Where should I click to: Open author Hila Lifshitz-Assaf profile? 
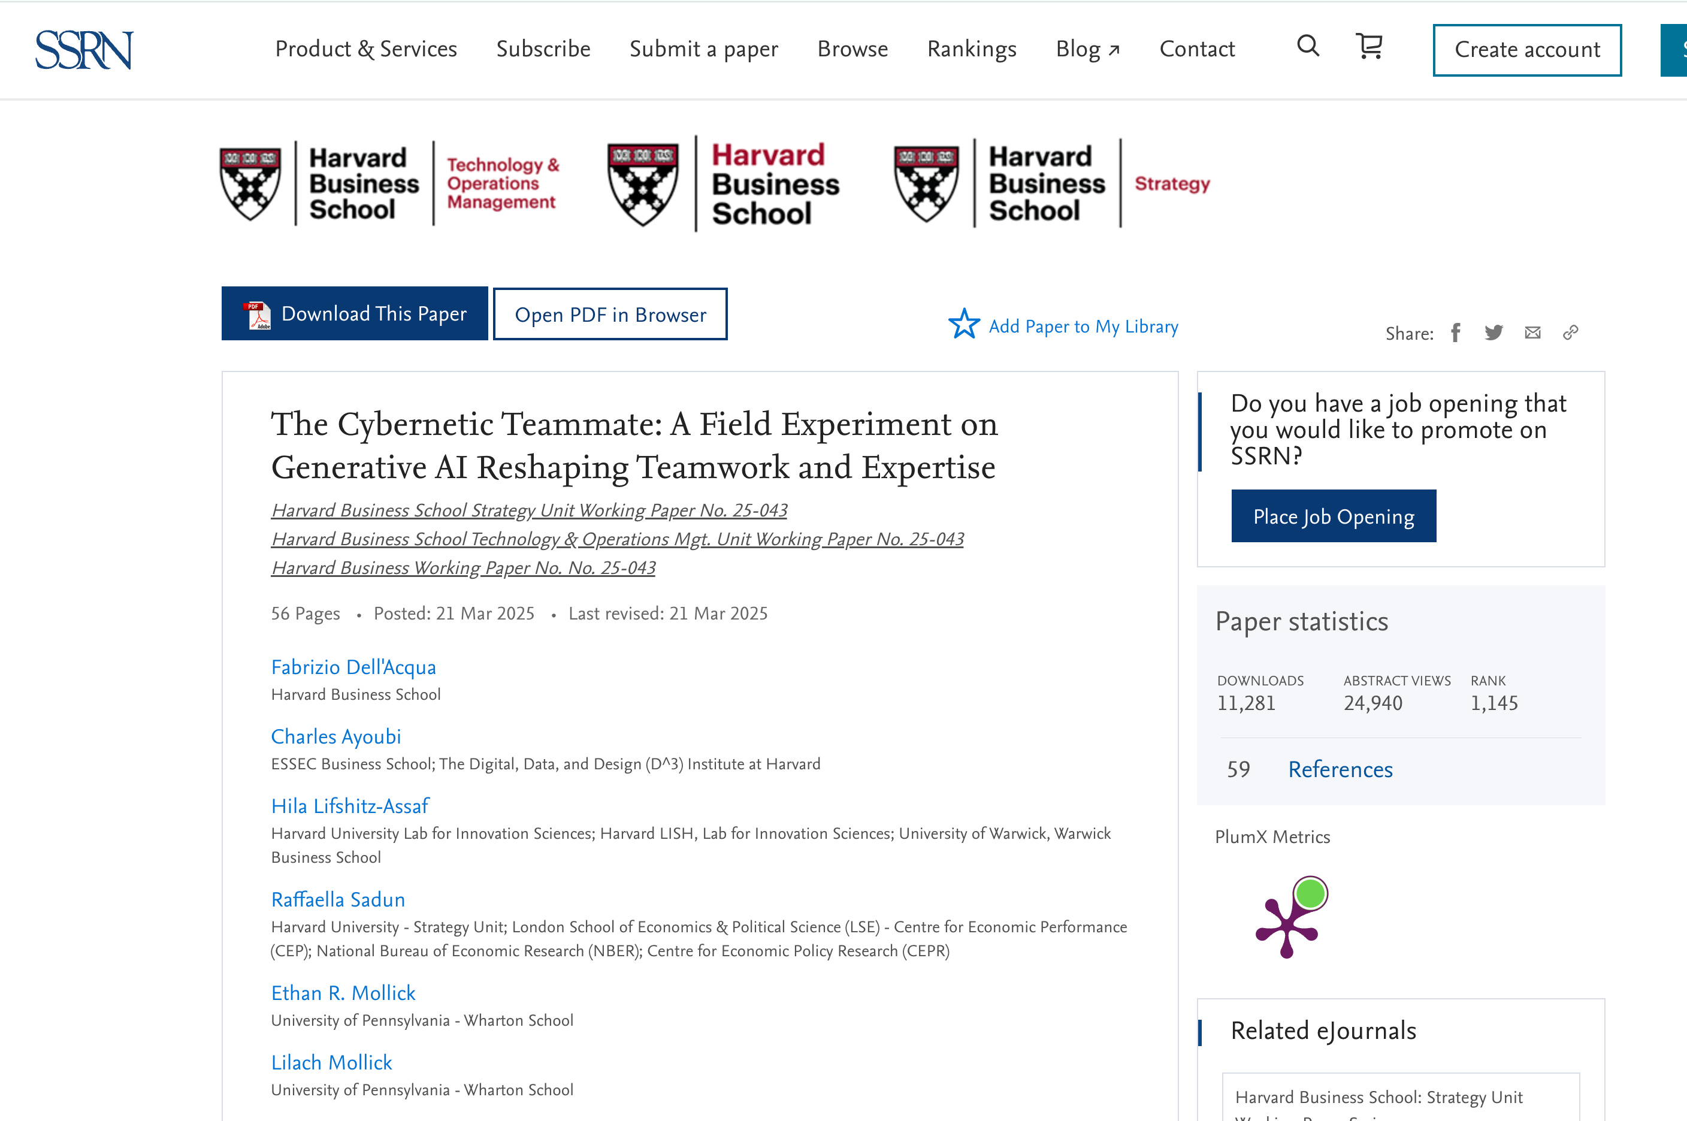tap(349, 806)
